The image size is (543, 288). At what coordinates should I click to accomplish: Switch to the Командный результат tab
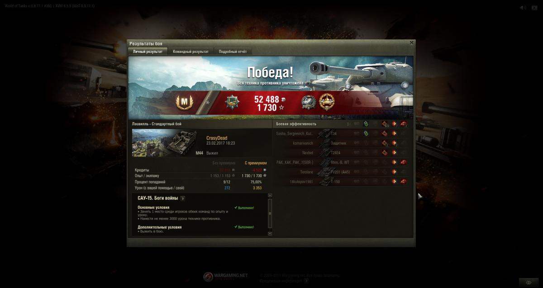[x=191, y=52]
